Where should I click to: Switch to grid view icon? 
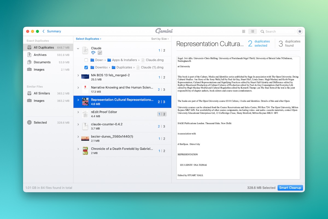click(x=244, y=31)
